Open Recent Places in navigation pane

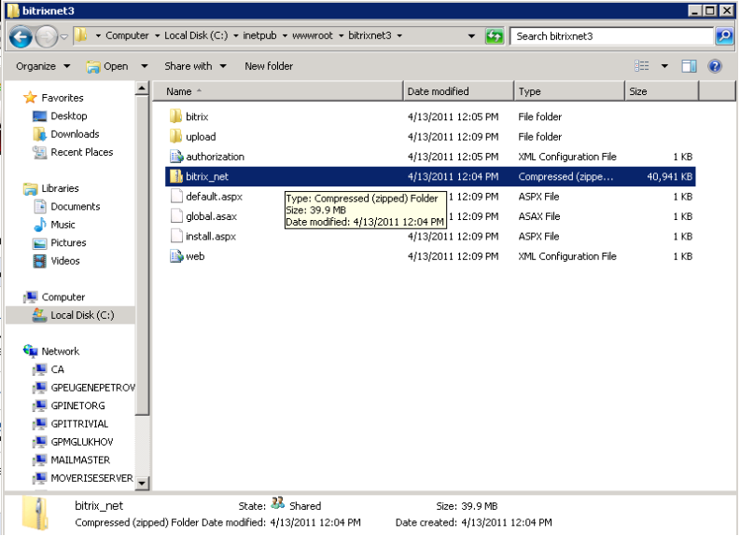click(81, 152)
